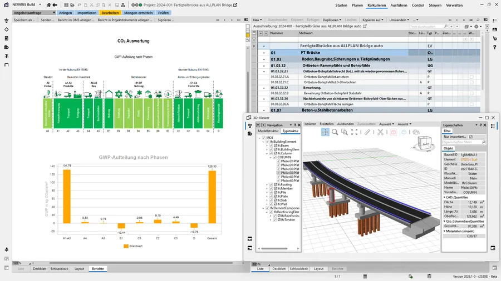Open the Umwandeln dropdown
This screenshot has width=501, height=281.
point(399,20)
